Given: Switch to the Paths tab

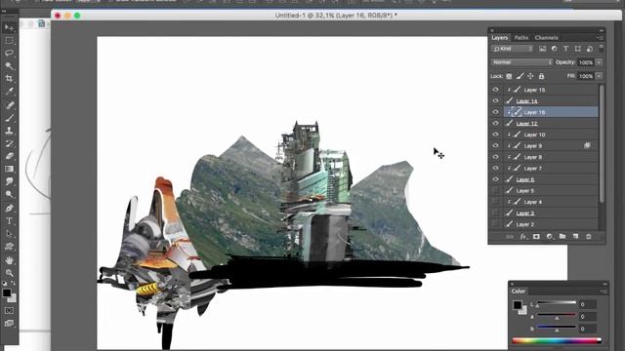Looking at the screenshot, I should click(x=521, y=37).
